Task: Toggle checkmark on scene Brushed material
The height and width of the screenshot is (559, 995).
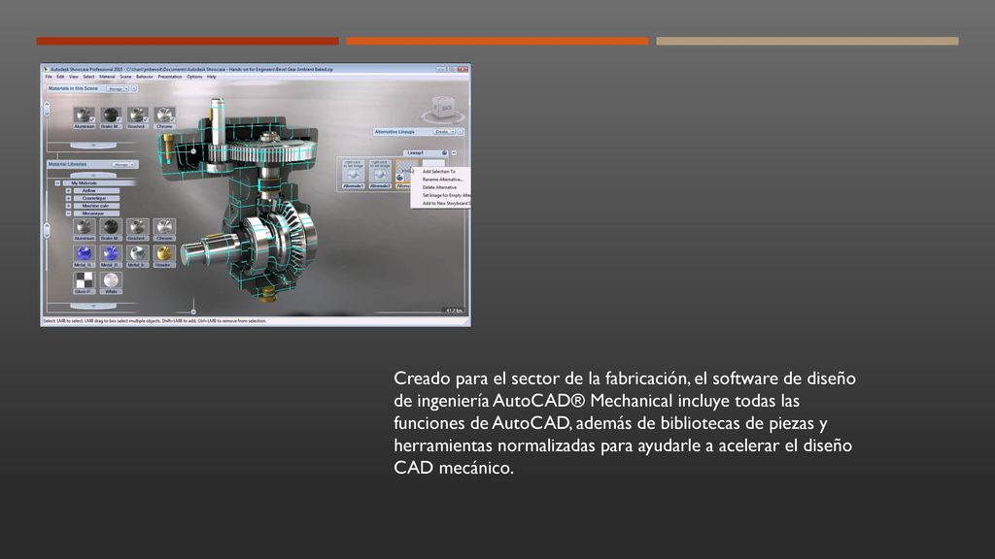Action: coord(146,119)
